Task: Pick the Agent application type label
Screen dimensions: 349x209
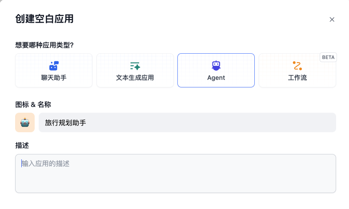Action: tap(216, 78)
